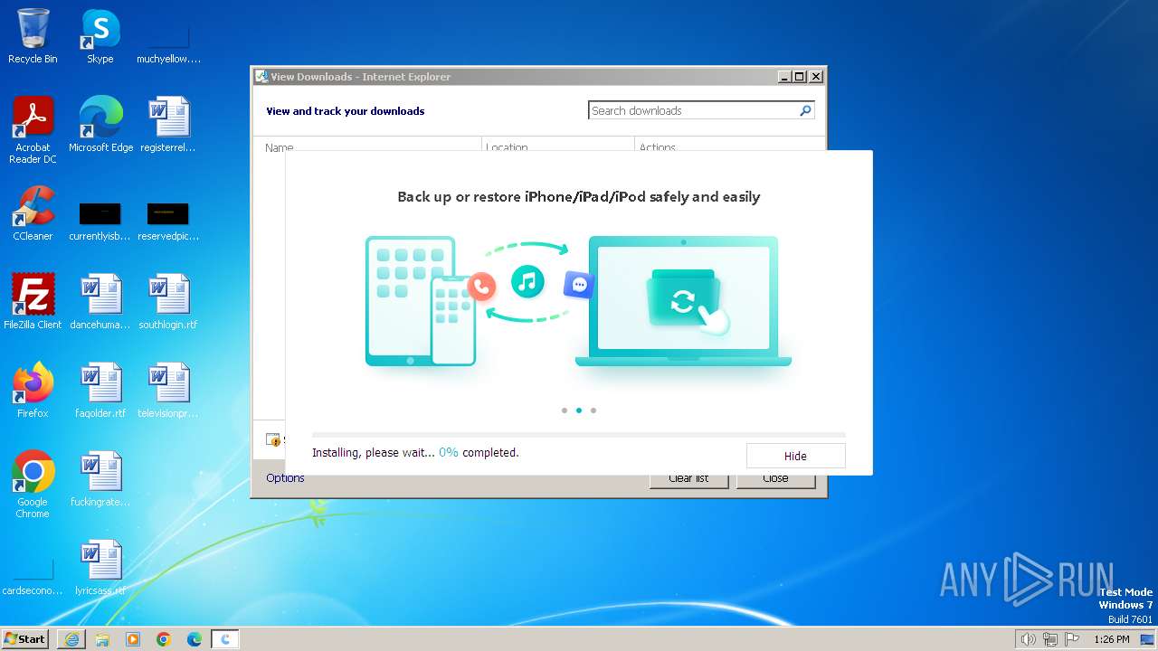Viewport: 1158px width, 651px height.
Task: Click Edge icon in the taskbar
Action: [195, 639]
